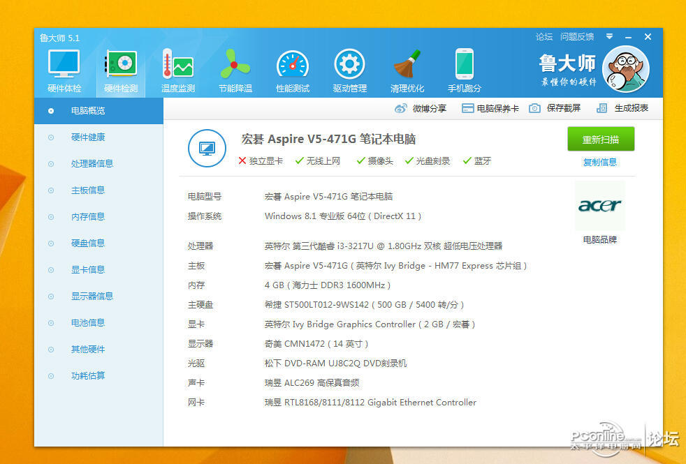Click the 无线上网 feature indicator

tap(318, 161)
